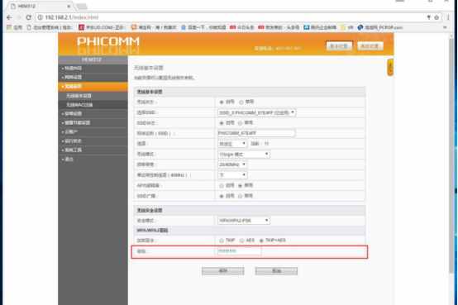This screenshot has height=305, width=458.
Task: Open the Chrome three-dot menu
Action: 448,17
